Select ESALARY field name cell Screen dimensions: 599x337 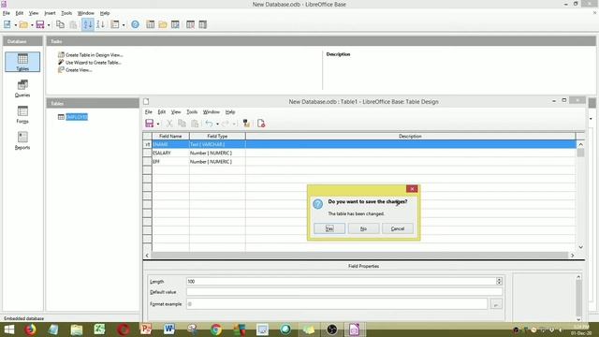(x=170, y=153)
